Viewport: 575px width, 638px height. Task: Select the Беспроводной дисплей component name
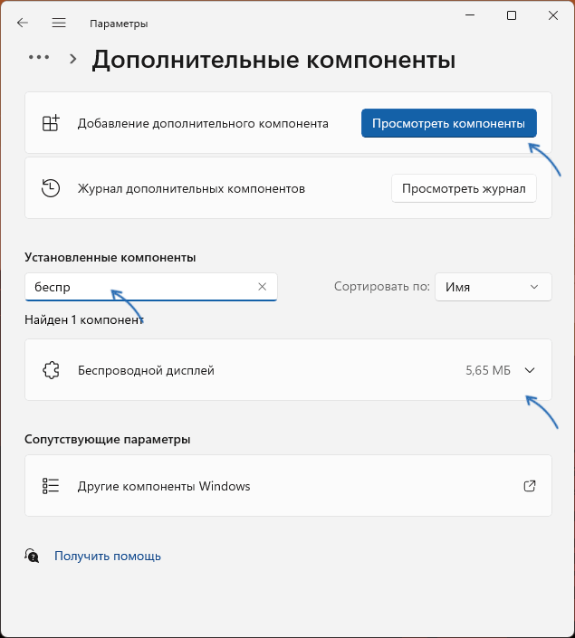click(x=146, y=371)
